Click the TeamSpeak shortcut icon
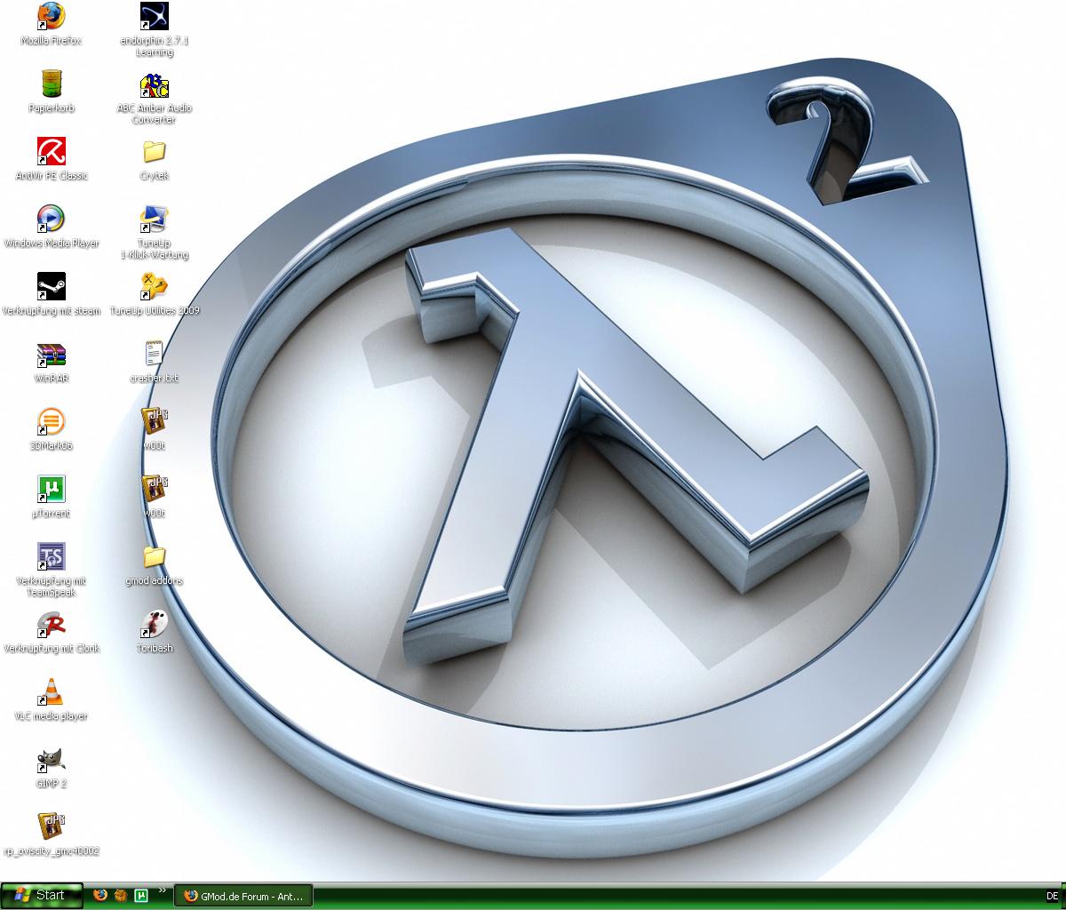Viewport: 1066px width, 910px height. click(x=52, y=557)
